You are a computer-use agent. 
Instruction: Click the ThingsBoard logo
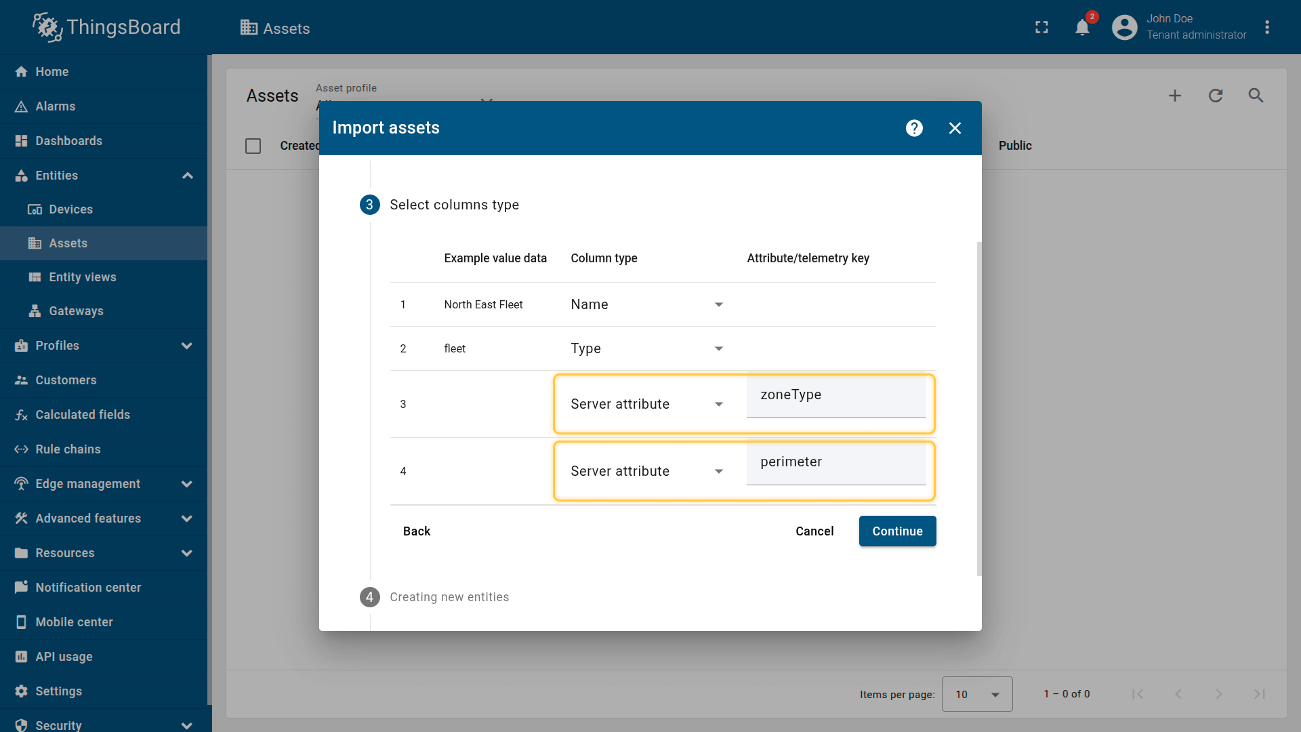click(x=106, y=27)
